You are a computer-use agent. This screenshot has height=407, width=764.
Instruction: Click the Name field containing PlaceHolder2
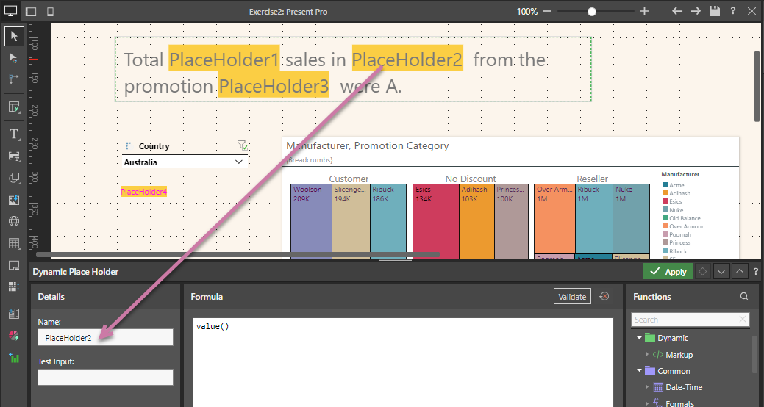point(105,337)
